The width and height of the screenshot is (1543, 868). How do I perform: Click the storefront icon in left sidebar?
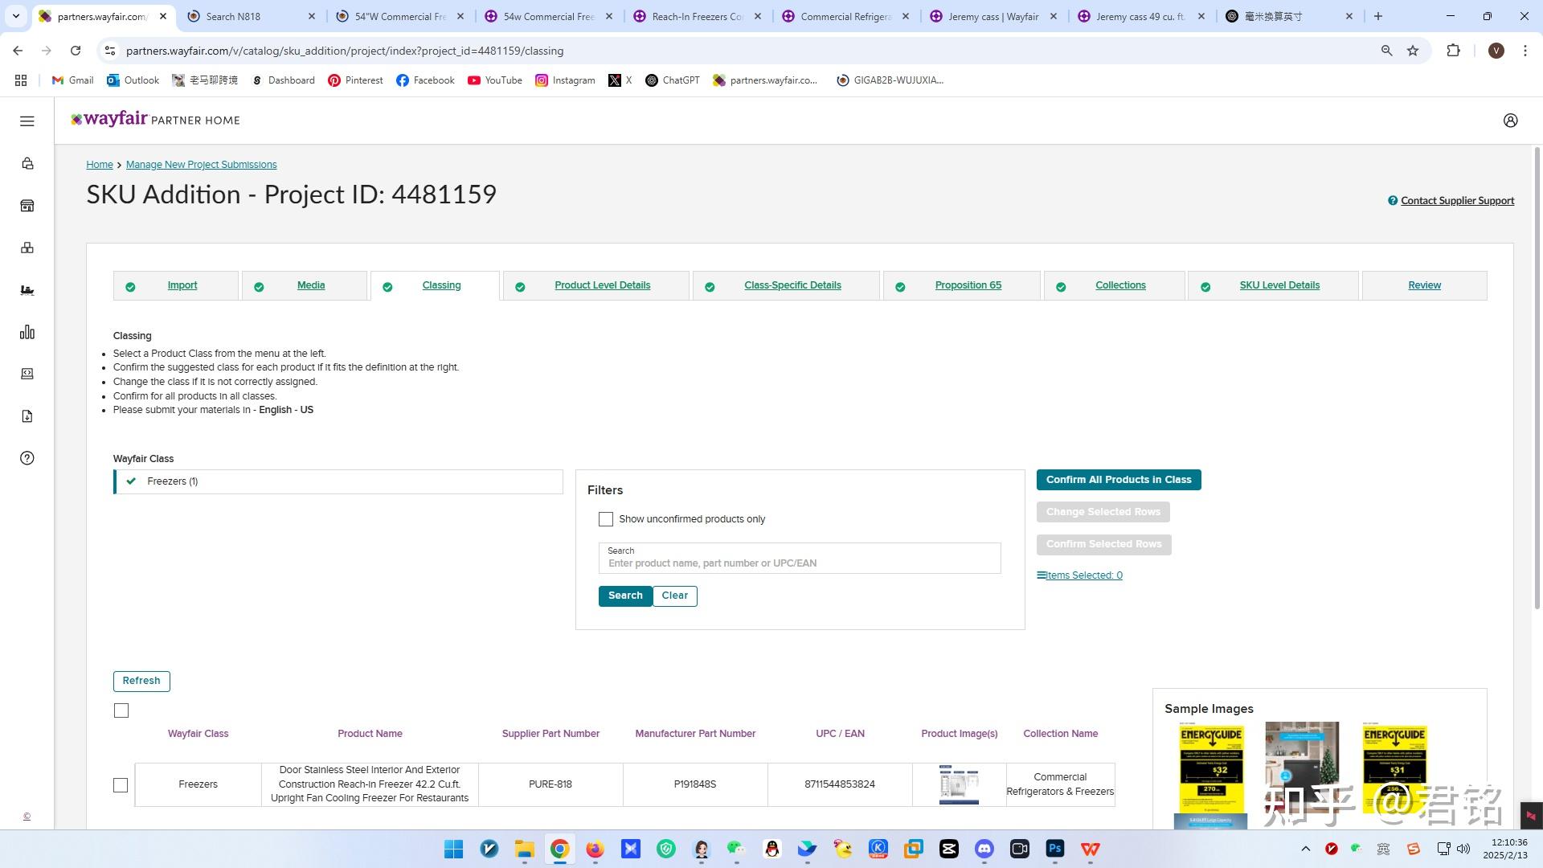click(x=27, y=206)
